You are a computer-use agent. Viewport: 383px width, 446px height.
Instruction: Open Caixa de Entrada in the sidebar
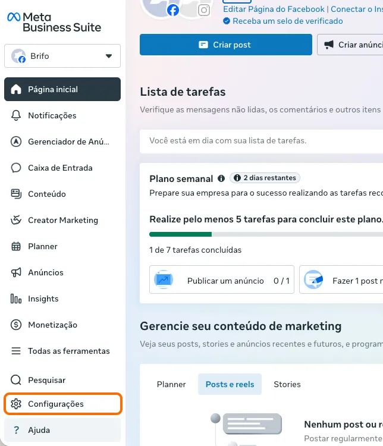62,168
